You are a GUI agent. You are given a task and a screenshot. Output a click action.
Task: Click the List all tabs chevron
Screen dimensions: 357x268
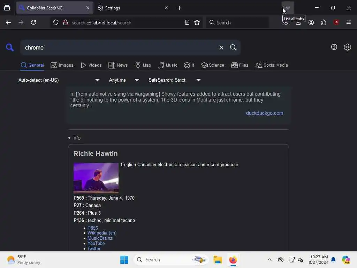pyautogui.click(x=288, y=8)
